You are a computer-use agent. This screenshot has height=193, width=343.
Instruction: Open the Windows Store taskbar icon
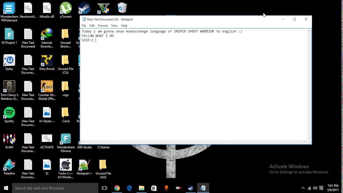tap(154, 188)
